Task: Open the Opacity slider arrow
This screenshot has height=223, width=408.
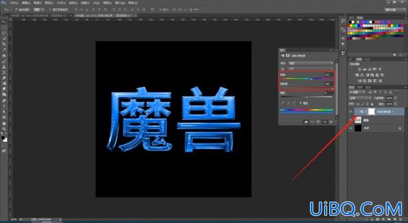Action: 395,98
